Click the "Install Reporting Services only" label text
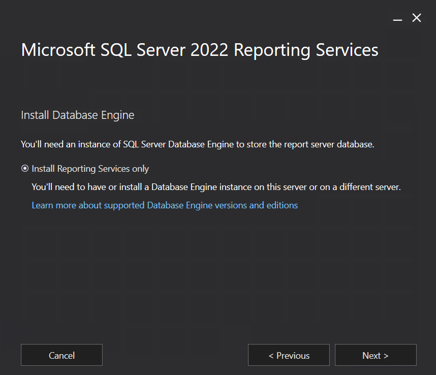Screen dimensions: 436x375 click(x=90, y=169)
